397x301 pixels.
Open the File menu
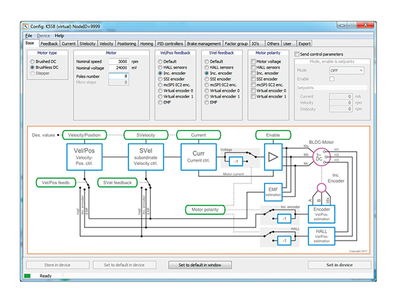28,36
